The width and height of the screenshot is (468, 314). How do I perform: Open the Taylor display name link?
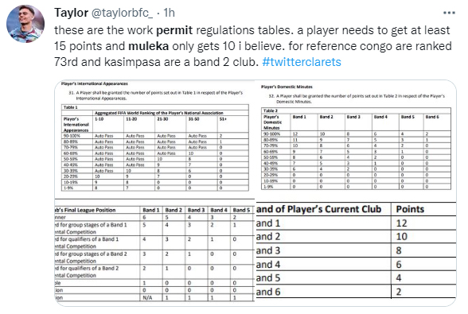(x=71, y=13)
